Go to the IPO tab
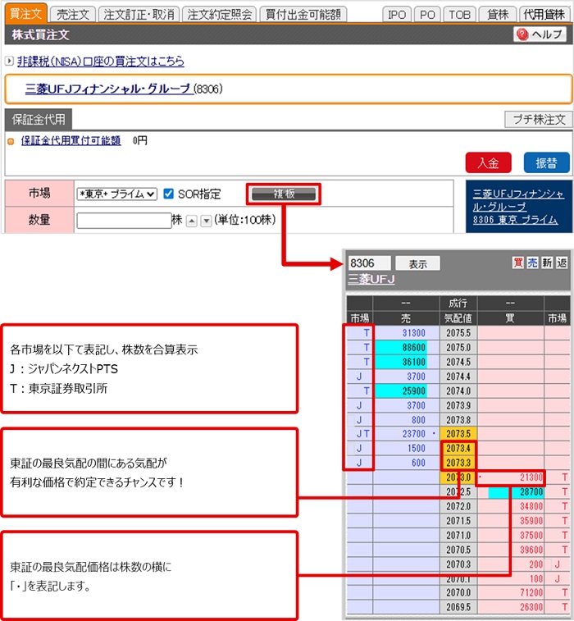The width and height of the screenshot is (574, 621). point(397,15)
